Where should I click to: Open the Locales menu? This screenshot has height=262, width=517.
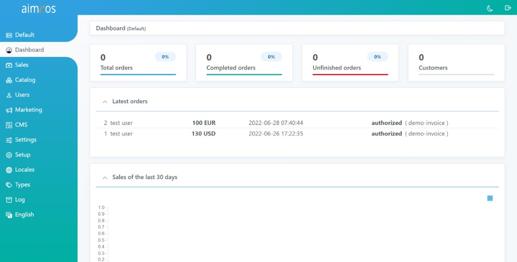39,170
